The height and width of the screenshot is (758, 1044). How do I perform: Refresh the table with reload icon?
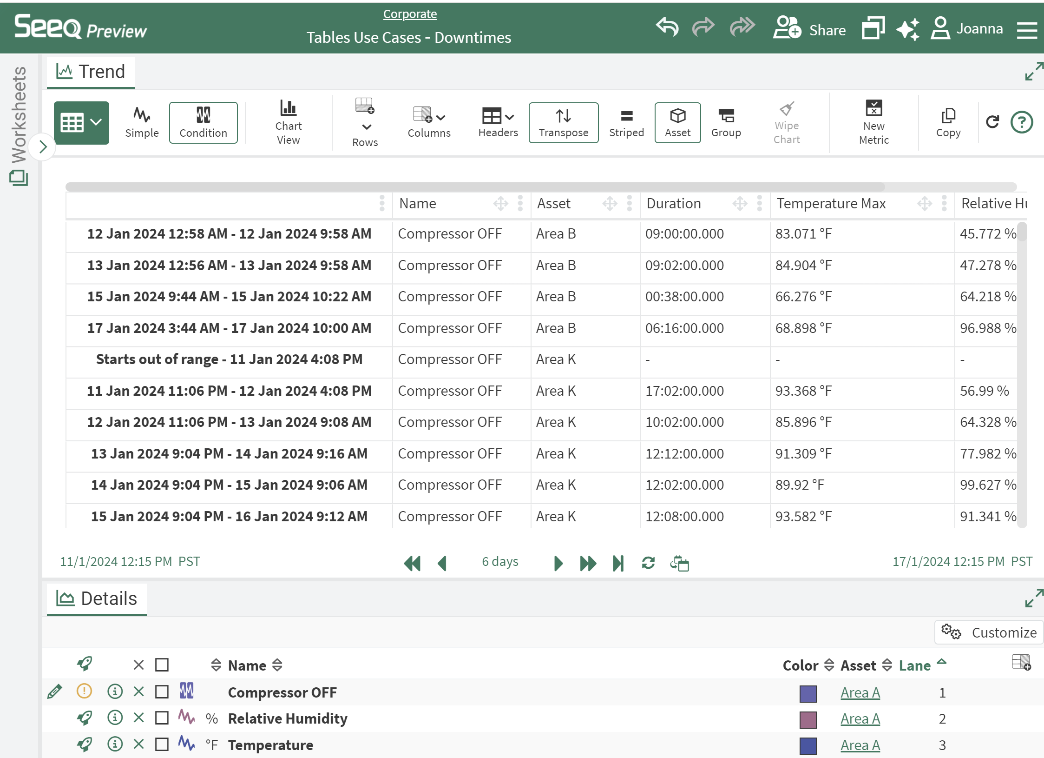[993, 122]
